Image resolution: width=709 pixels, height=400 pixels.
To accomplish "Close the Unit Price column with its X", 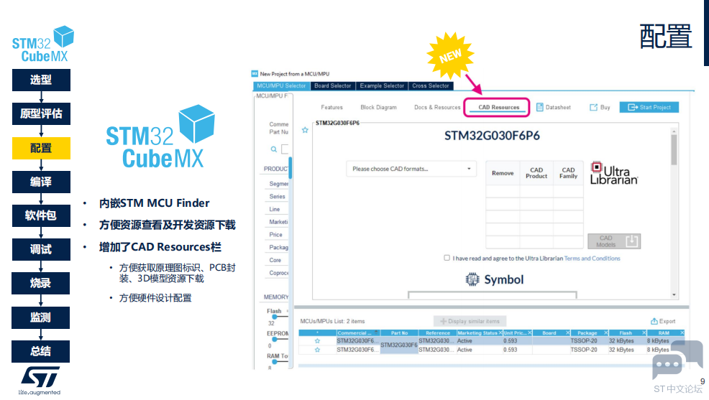I will pos(529,332).
